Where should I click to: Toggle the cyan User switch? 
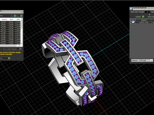(x=21, y=16)
